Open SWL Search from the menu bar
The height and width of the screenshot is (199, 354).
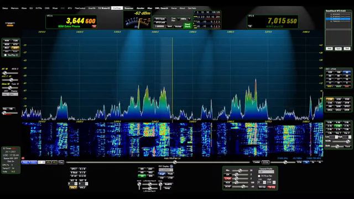point(162,8)
